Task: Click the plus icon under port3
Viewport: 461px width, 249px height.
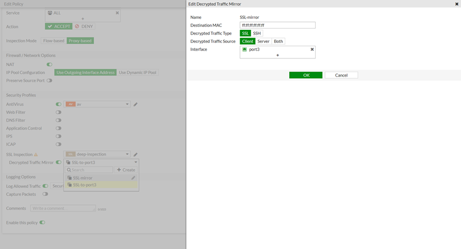Action: tap(278, 55)
